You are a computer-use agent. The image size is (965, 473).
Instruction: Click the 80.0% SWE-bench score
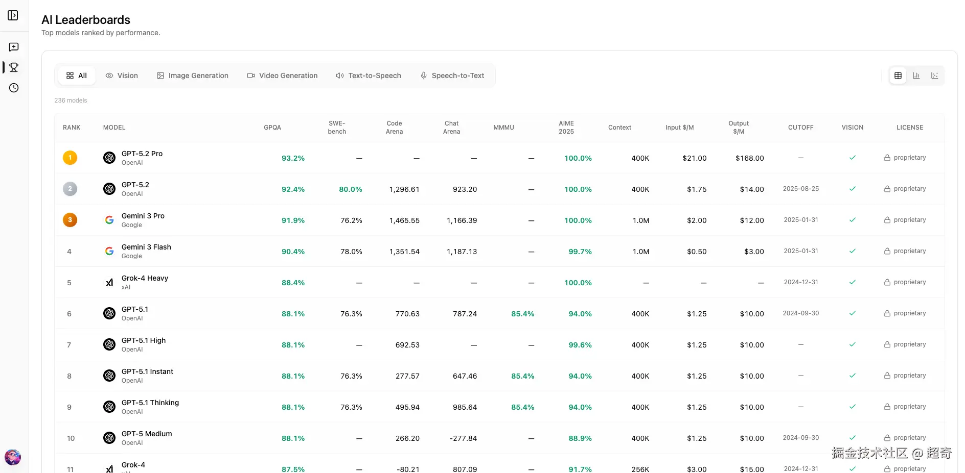(x=351, y=189)
